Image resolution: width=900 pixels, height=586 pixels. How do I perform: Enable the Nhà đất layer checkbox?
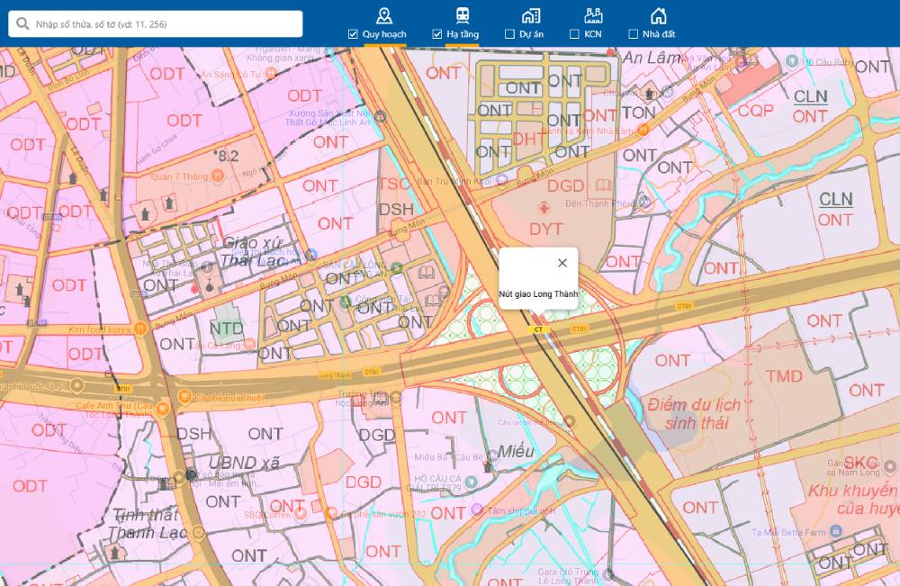pos(634,34)
